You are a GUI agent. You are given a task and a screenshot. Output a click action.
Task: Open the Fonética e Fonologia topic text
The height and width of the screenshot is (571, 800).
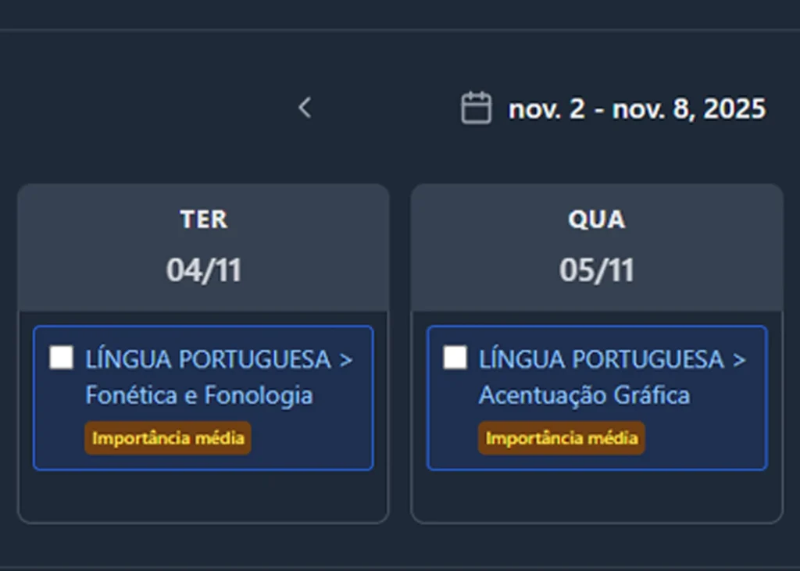(x=198, y=395)
